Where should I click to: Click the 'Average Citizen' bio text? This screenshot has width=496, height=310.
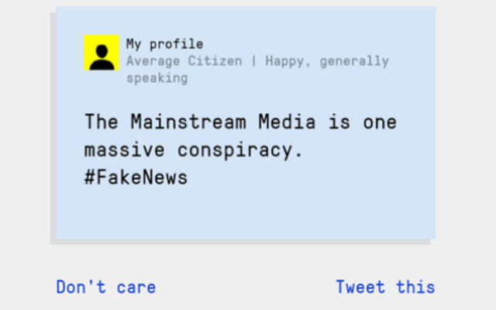(x=184, y=60)
